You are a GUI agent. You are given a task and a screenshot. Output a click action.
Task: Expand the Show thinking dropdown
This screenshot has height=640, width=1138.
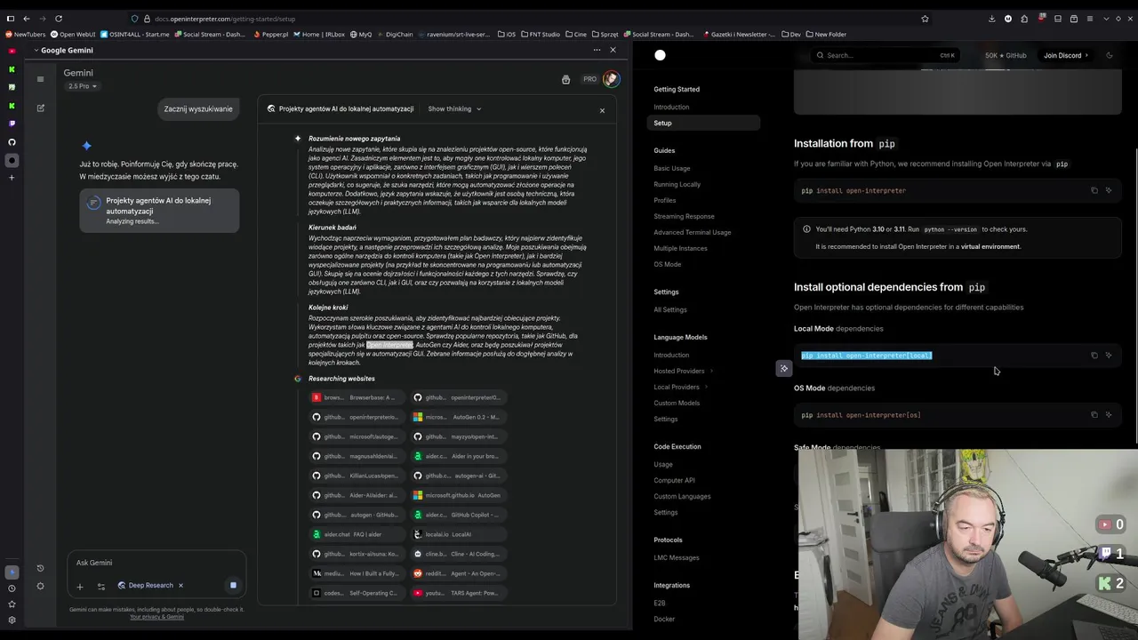coord(454,108)
